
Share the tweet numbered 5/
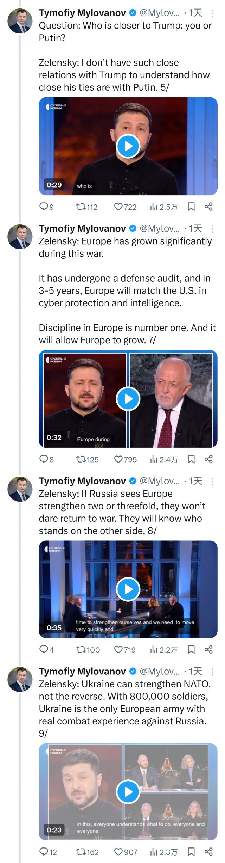point(208,207)
